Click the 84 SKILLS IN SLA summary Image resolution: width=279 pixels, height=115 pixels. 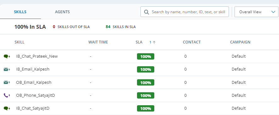(x=121, y=27)
